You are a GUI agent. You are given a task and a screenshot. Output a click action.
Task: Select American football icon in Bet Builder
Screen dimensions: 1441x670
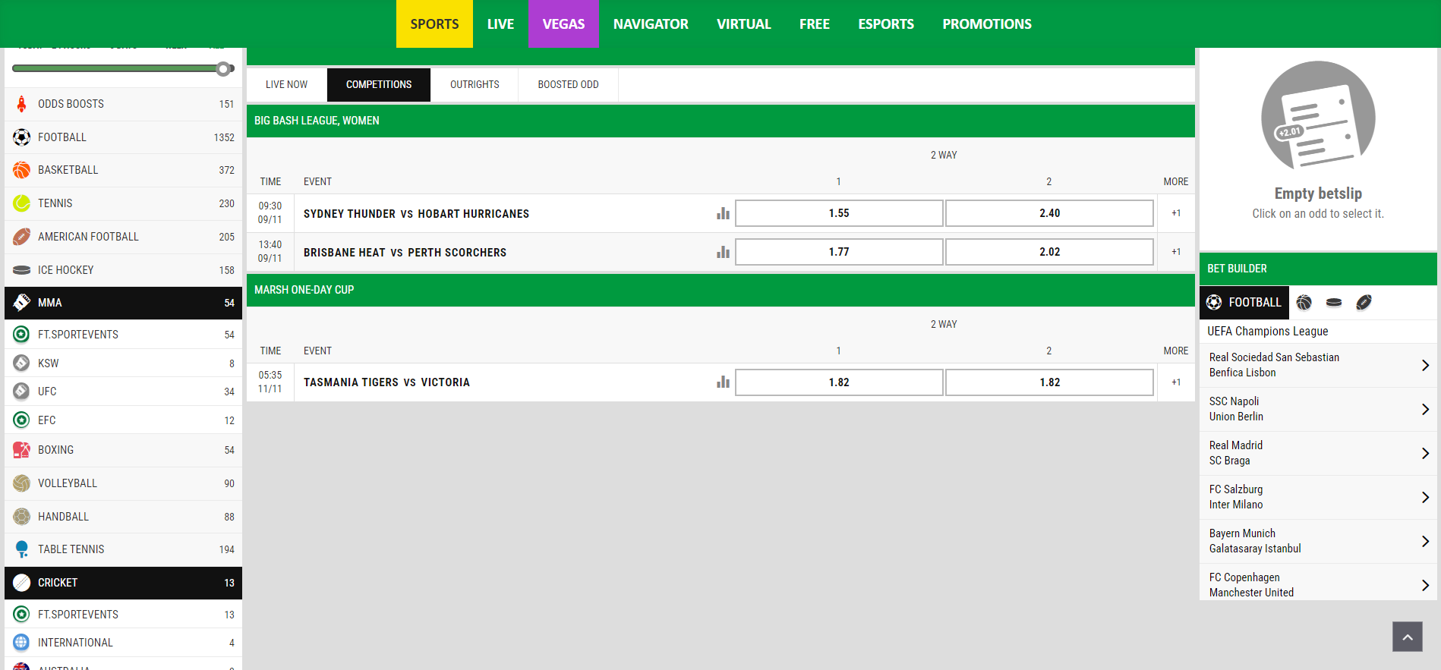coord(1364,303)
